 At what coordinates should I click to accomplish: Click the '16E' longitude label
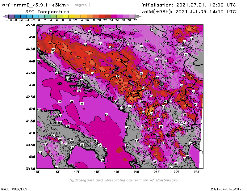[57, 172]
